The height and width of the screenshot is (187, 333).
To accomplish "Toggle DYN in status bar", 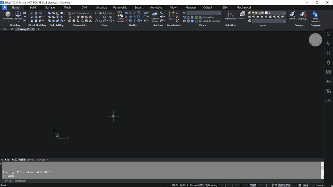I will coord(288,185).
